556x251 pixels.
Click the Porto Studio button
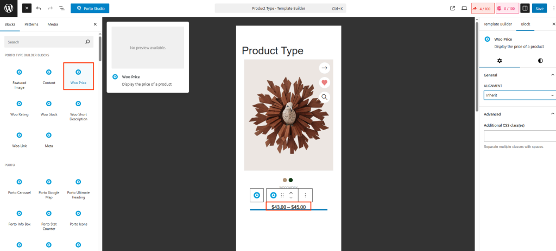pyautogui.click(x=90, y=9)
